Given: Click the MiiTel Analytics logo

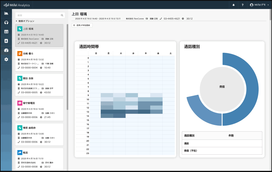Looking at the screenshot, I should 18,5.
